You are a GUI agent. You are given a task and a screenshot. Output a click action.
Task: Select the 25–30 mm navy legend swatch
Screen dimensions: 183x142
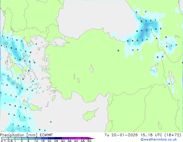coord(58,138)
